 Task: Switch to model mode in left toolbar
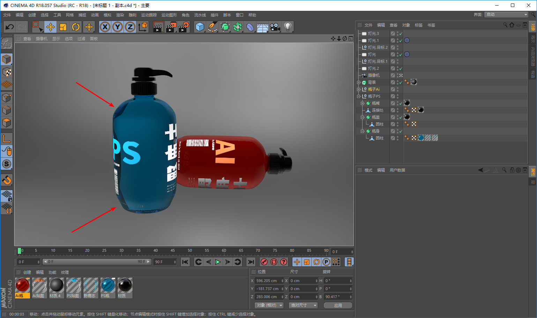click(x=7, y=59)
